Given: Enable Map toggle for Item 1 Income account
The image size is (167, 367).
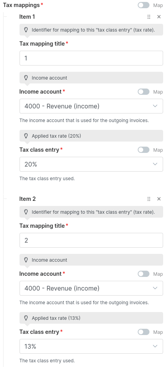Looking at the screenshot, I should (143, 92).
